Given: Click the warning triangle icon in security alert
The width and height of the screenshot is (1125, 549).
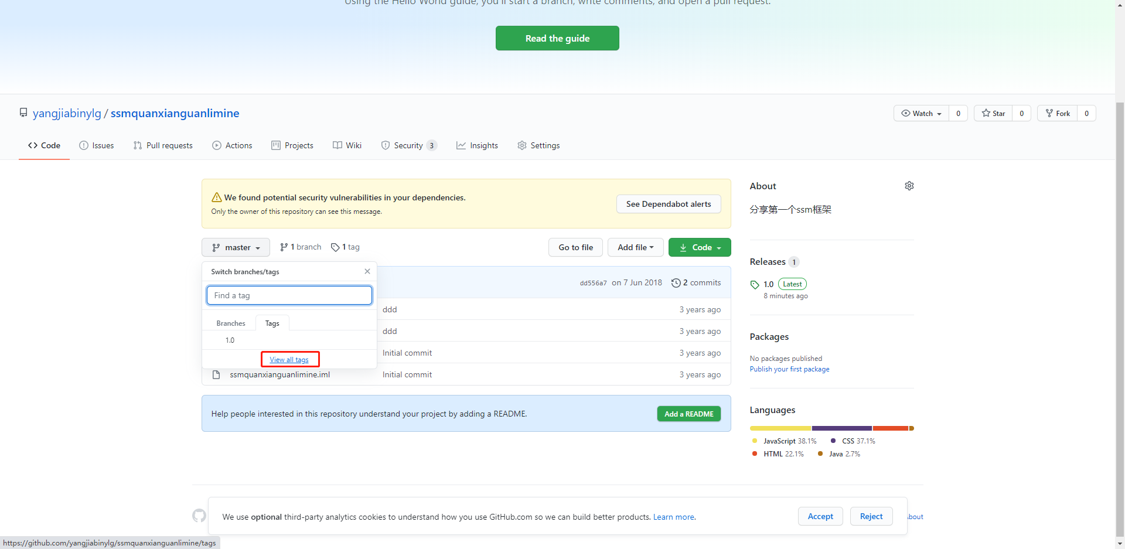Looking at the screenshot, I should click(216, 197).
